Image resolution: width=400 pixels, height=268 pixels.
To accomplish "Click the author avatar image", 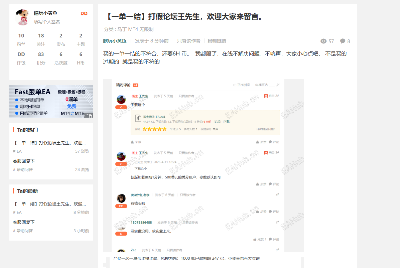I will pos(23,17).
